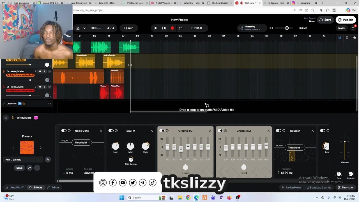Open the DeEsser Threshold parameter selector
This screenshot has width=359, height=202.
295,148
